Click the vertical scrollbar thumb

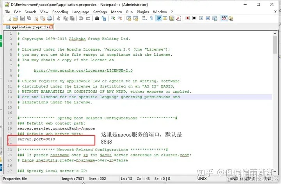(x=275, y=45)
